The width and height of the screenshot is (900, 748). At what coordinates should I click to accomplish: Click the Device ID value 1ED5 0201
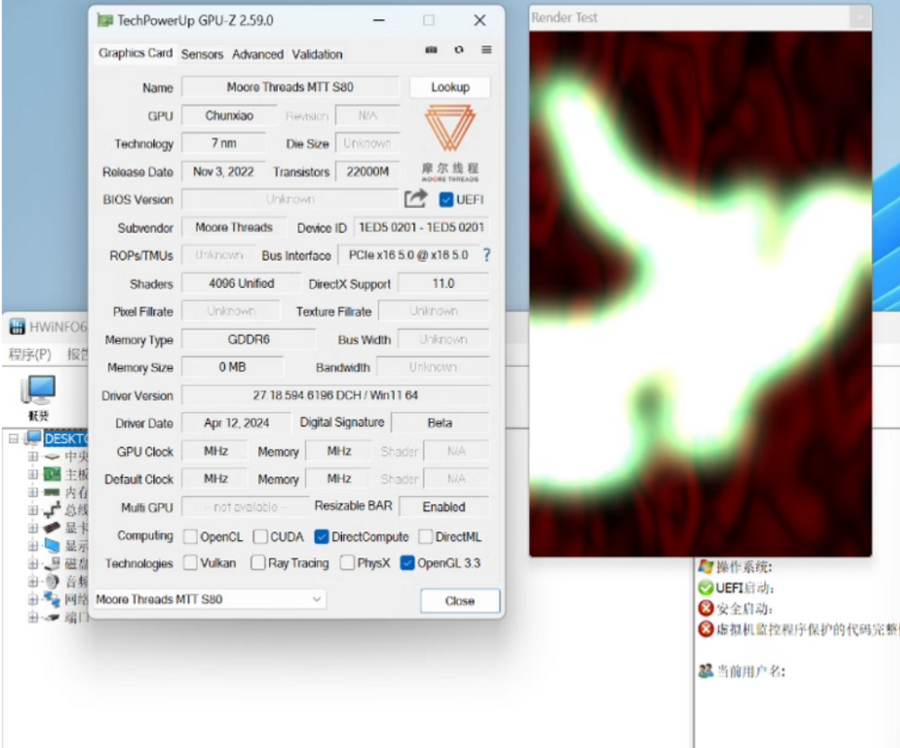[x=421, y=228]
